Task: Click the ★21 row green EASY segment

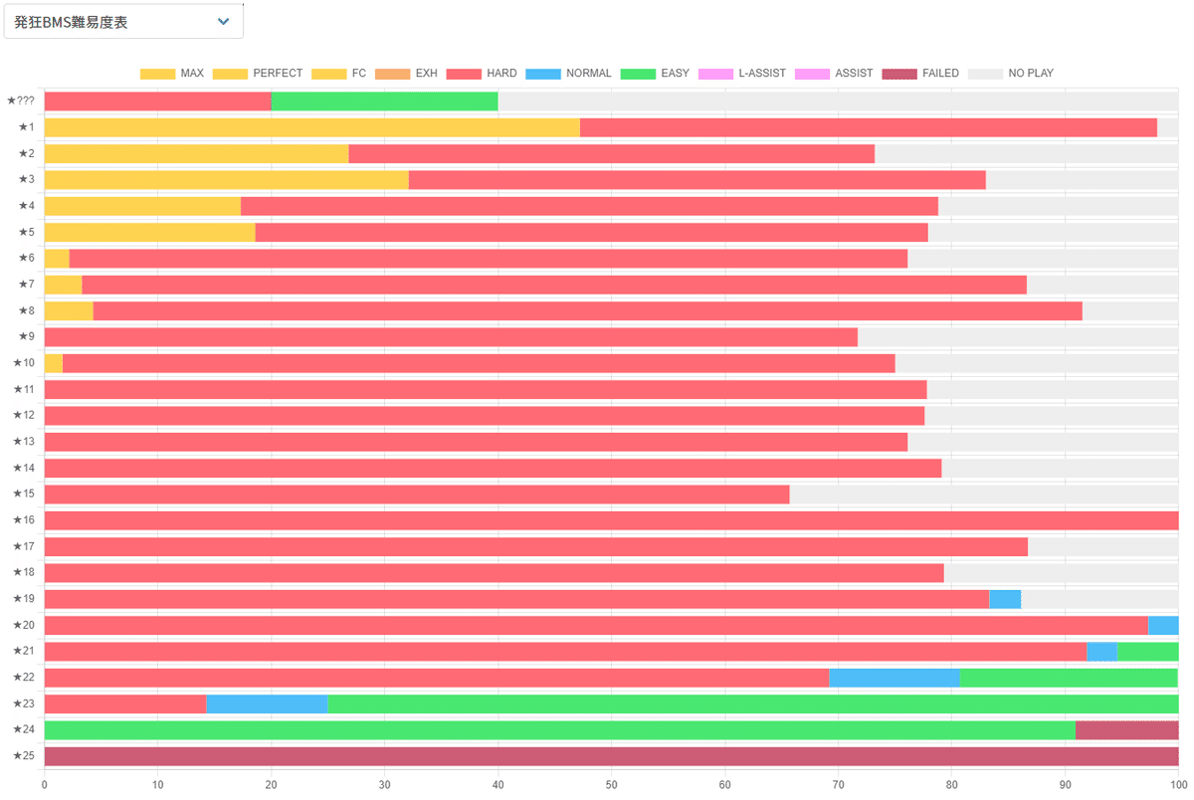Action: click(1148, 652)
